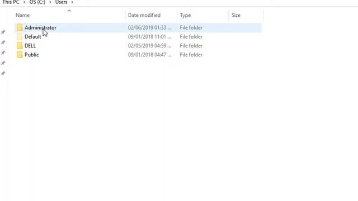The width and height of the screenshot is (358, 201).
Task: Expand chevron after OS (C:) breadcrumb
Action: pyautogui.click(x=50, y=2)
